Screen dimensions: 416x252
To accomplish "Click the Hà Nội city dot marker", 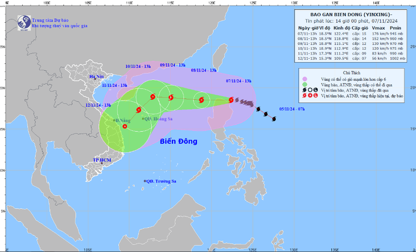I will [95, 79].
